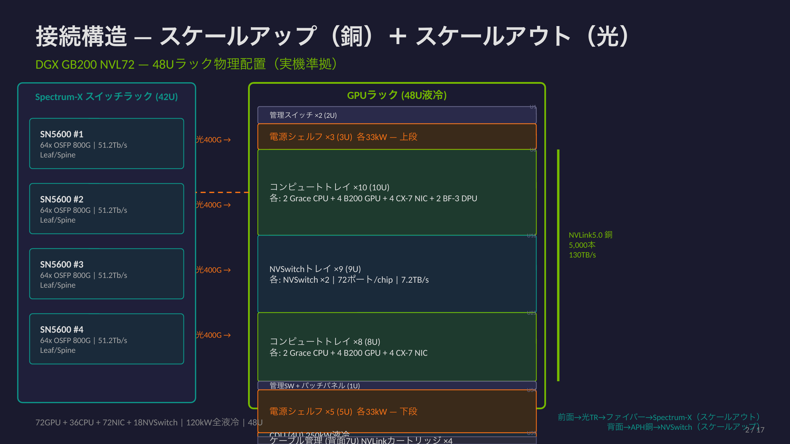Click the top 光400G arrow label
This screenshot has width=790, height=444.
pos(213,140)
